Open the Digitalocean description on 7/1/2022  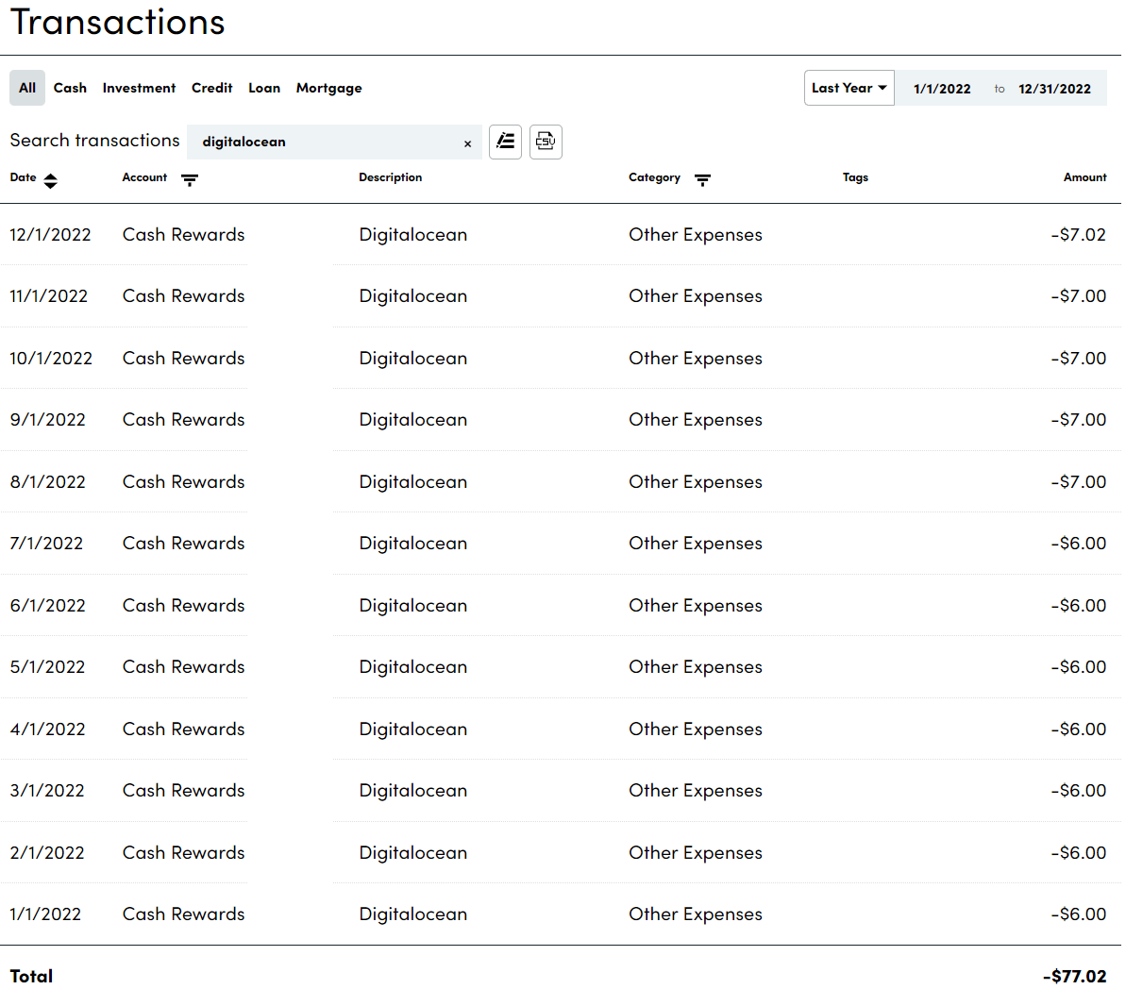coord(412,544)
